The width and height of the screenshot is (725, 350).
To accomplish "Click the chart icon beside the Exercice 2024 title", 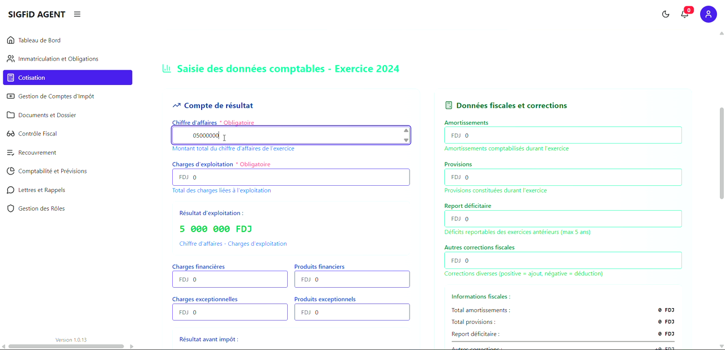I will [167, 68].
